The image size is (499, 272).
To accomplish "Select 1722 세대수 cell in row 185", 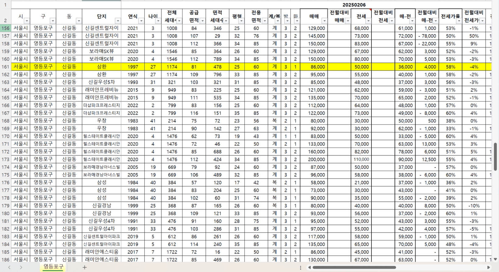I will [172, 252].
